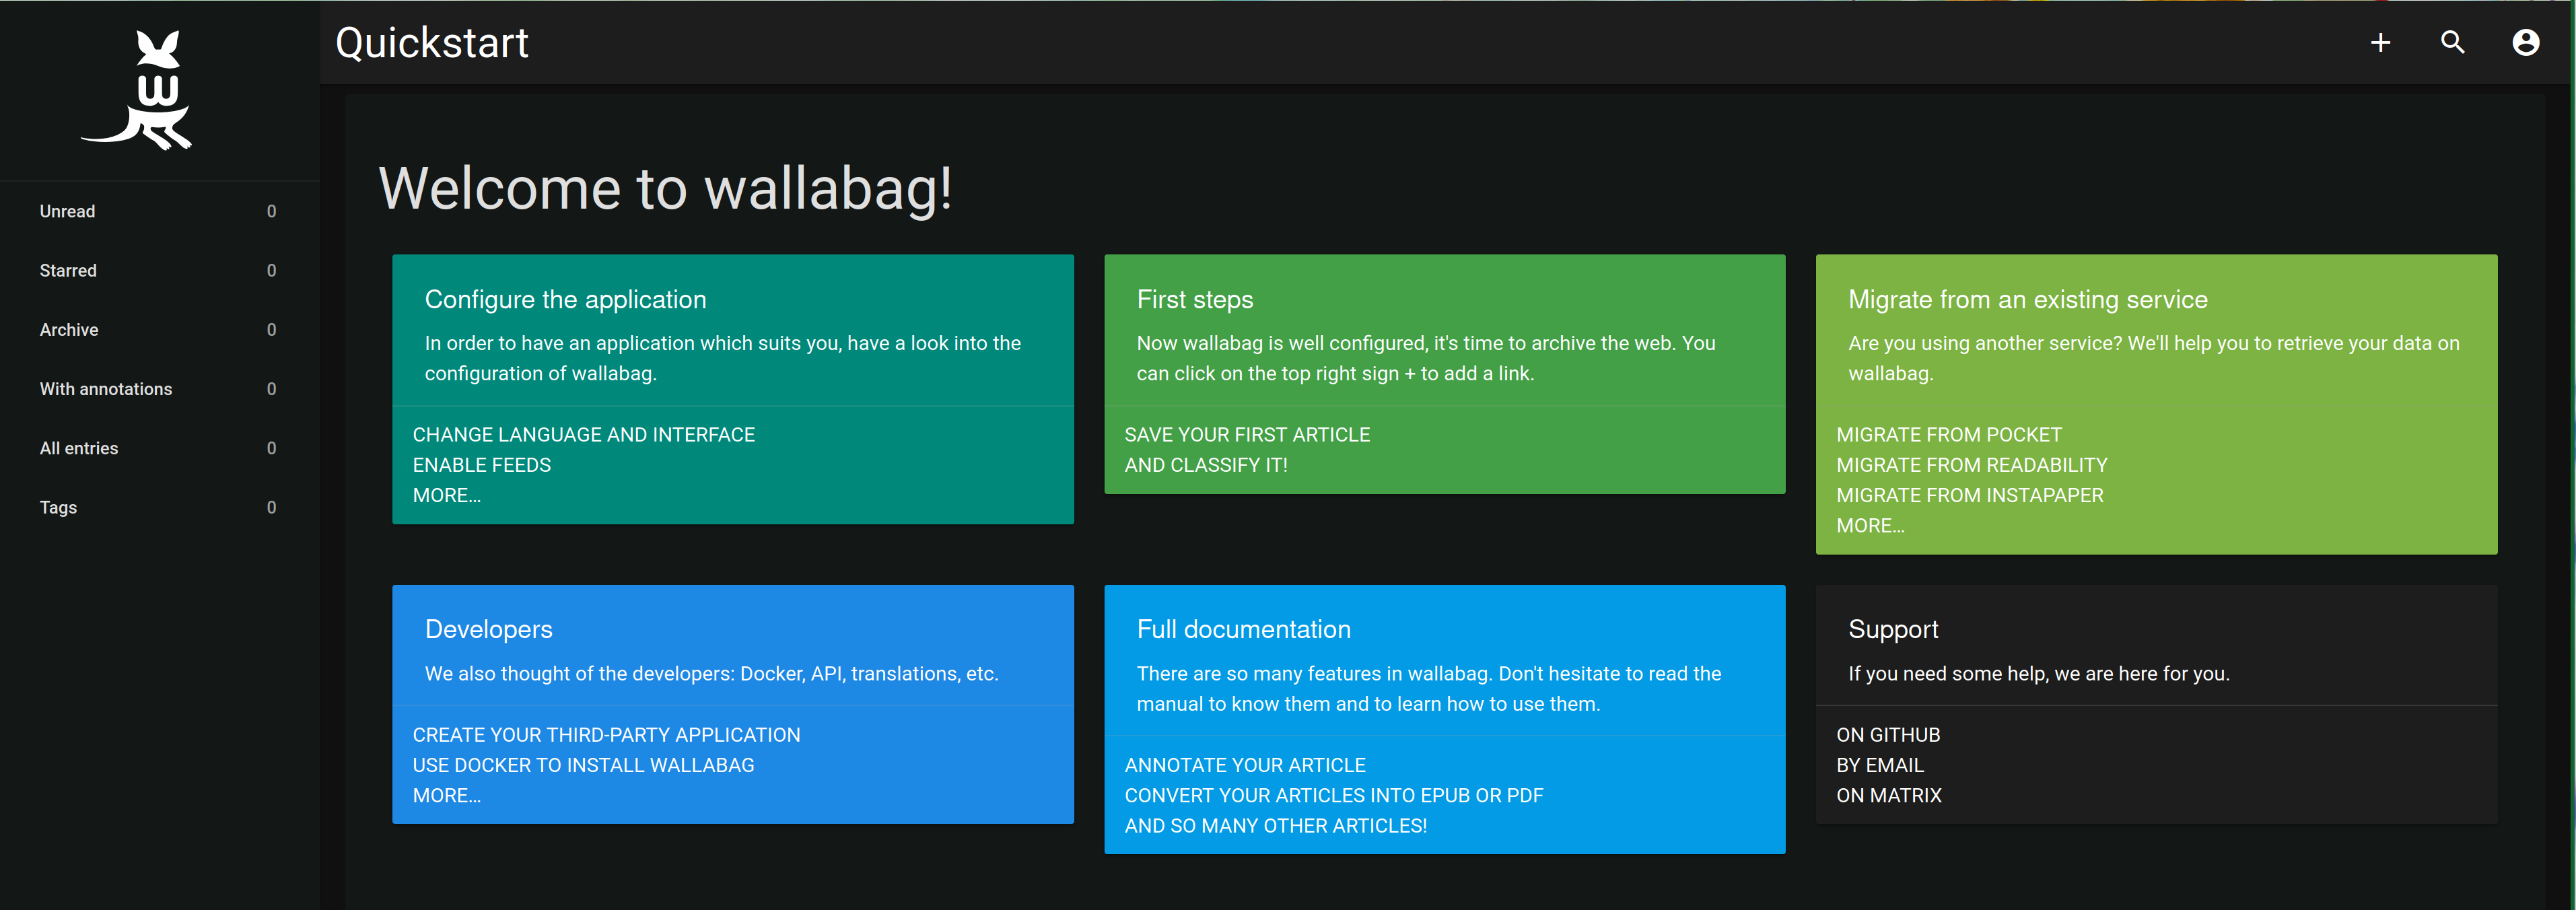Click And so many other articles! link
This screenshot has height=910, width=2576.
point(1275,825)
